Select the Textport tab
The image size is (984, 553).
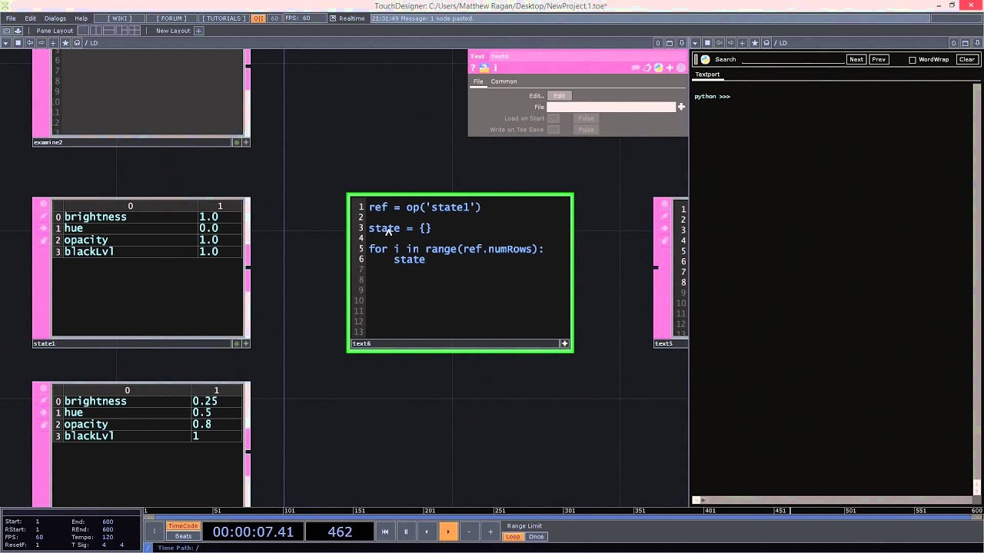tap(707, 75)
